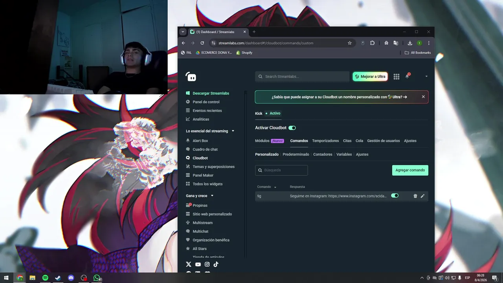Open Discord from the taskbar
Image resolution: width=503 pixels, height=283 pixels.
tap(71, 278)
